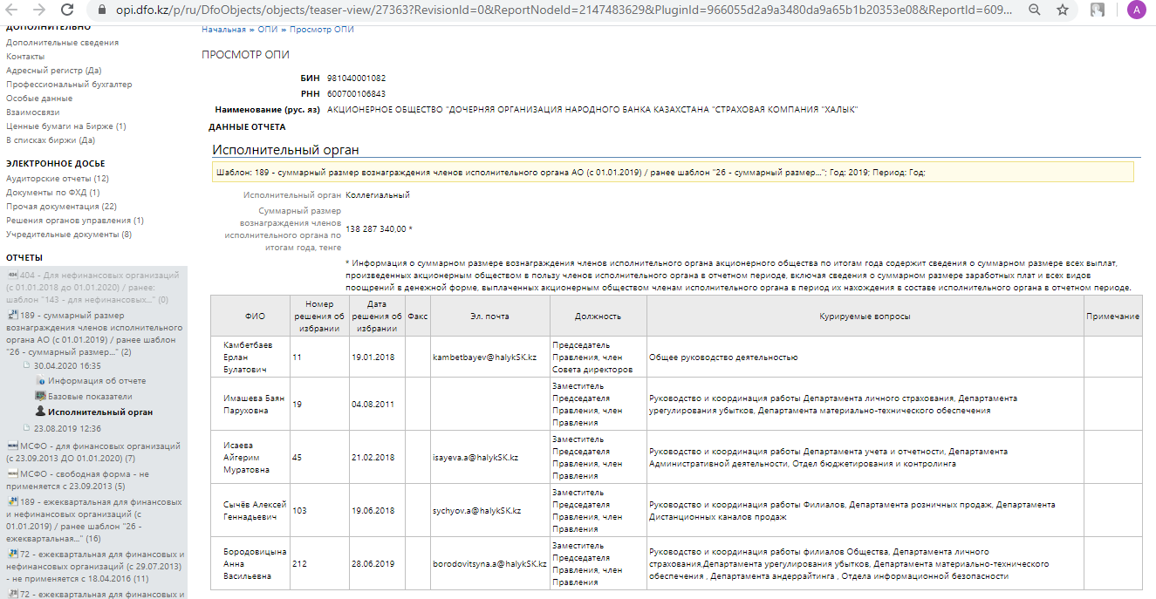Open 'Ценные бумаги на Бирже (1)'

(x=66, y=126)
